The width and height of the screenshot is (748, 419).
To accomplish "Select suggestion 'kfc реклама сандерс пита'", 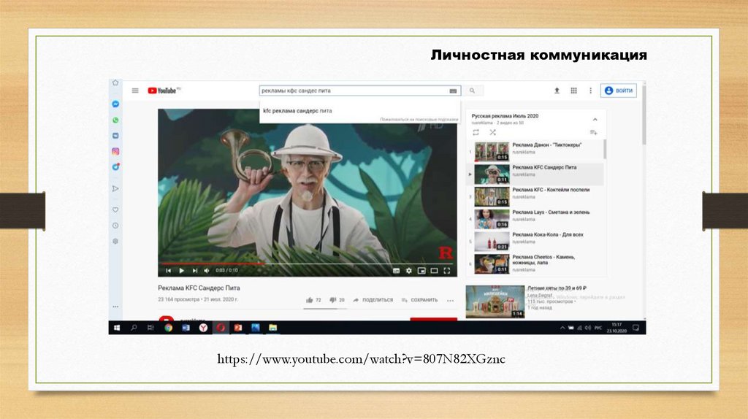I will pos(298,110).
